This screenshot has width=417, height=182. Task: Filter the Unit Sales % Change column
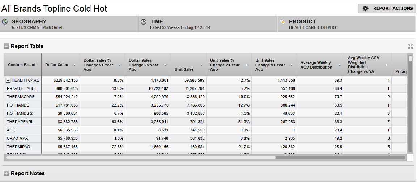click(x=247, y=65)
